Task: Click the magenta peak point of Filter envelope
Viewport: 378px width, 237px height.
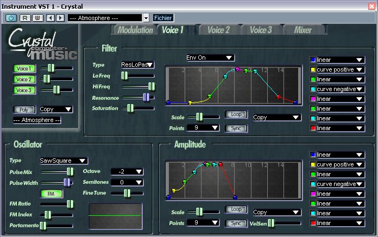Action: point(237,69)
